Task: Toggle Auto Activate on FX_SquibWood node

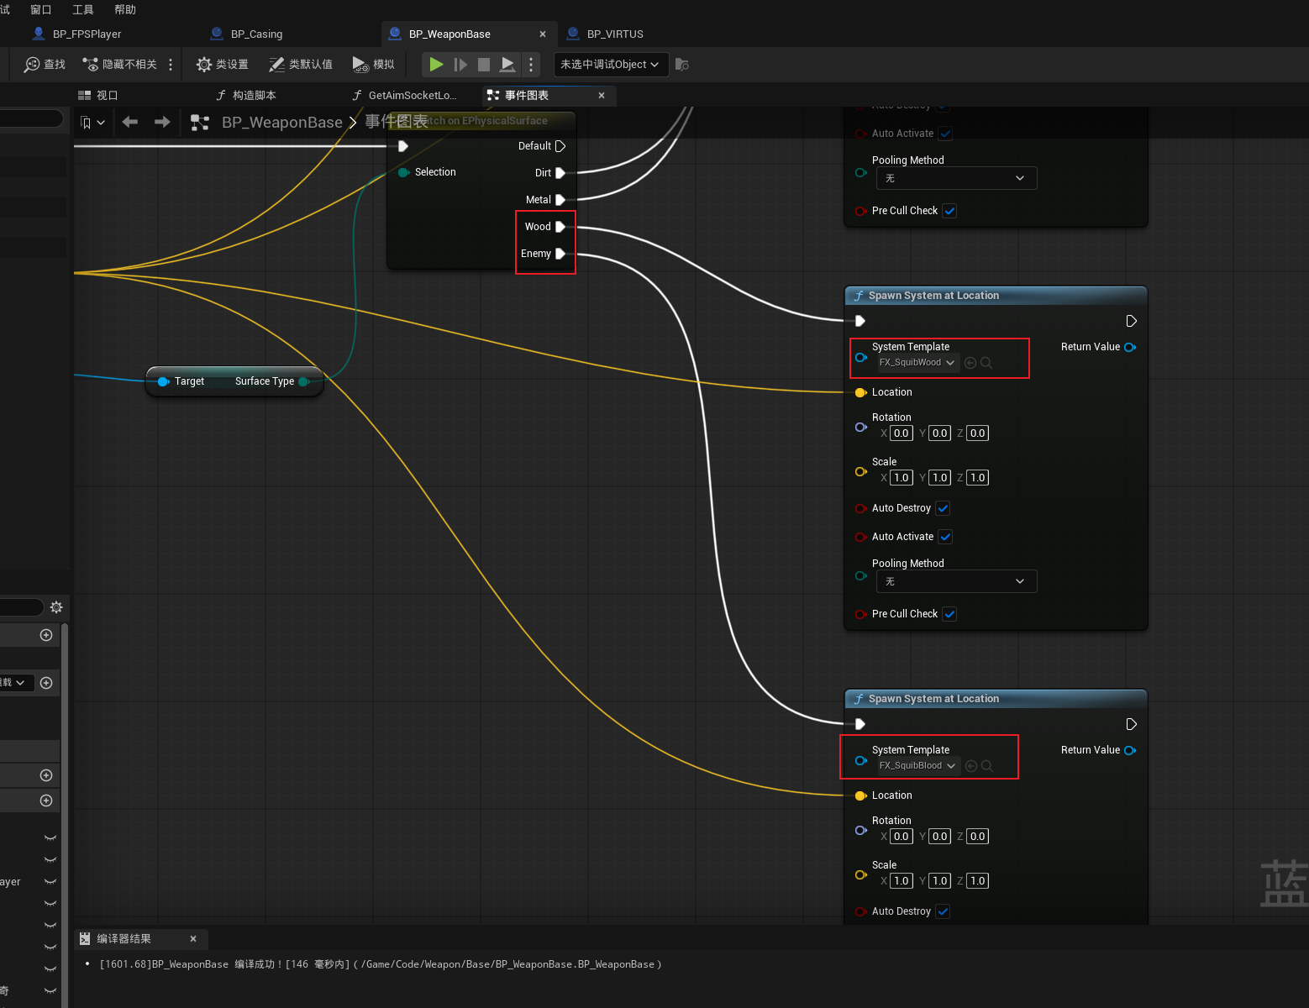Action: tap(945, 537)
